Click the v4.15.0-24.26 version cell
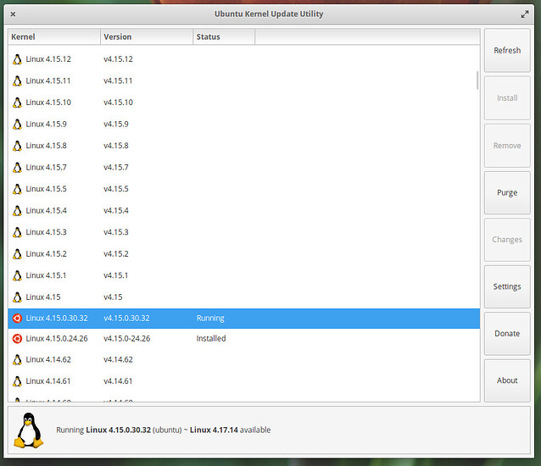The width and height of the screenshot is (541, 466). [127, 339]
